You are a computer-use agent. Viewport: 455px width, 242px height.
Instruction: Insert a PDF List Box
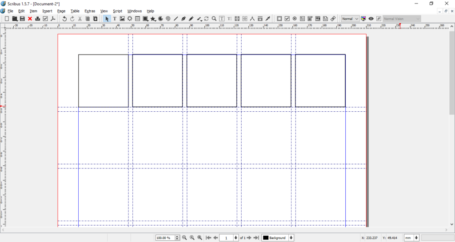pos(318,19)
